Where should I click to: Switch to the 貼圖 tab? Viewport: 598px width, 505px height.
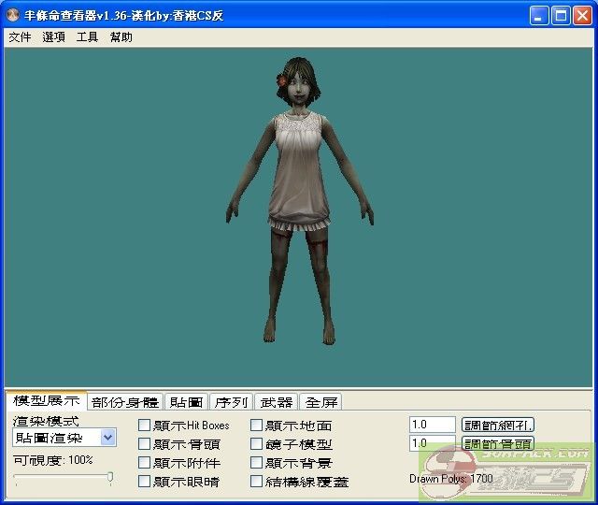[186, 402]
